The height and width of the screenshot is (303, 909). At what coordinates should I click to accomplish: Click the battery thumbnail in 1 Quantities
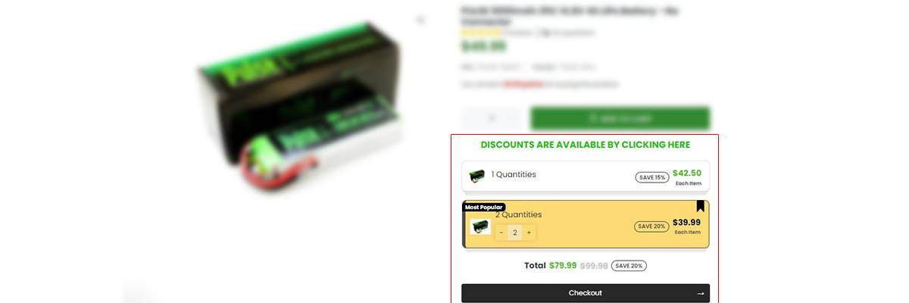(x=476, y=176)
